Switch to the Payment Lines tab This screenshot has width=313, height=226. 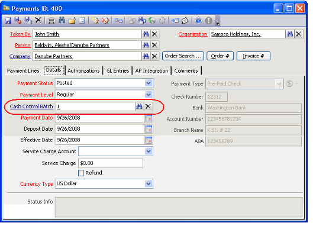click(x=23, y=70)
